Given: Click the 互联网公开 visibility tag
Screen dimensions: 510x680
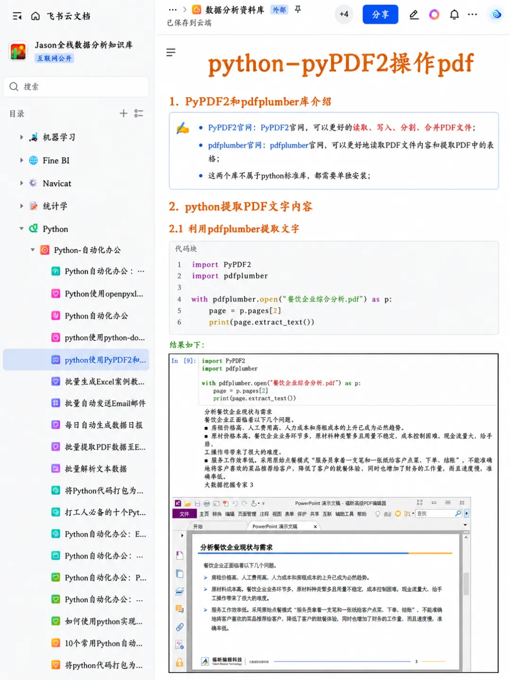Looking at the screenshot, I should click(x=54, y=58).
